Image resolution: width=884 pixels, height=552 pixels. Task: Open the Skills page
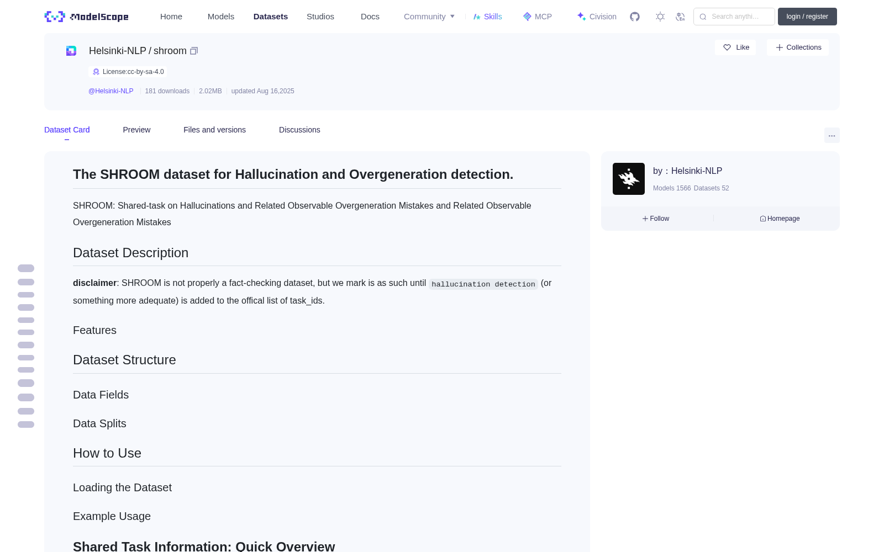pos(488,17)
